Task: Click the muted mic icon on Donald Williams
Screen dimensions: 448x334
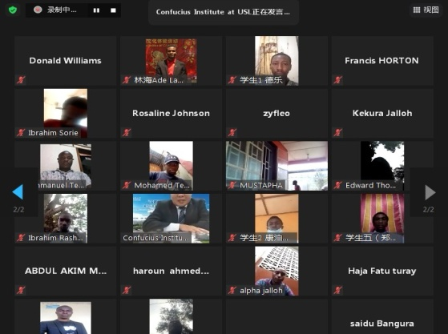Action: pos(21,79)
